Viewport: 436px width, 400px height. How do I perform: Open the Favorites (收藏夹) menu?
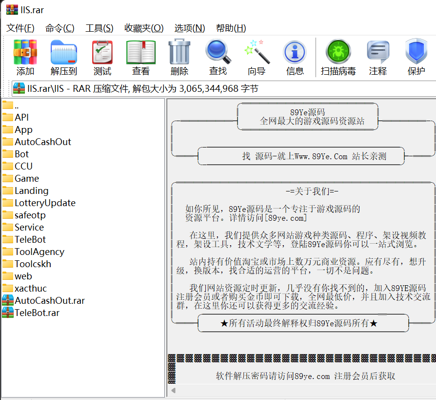coord(144,28)
